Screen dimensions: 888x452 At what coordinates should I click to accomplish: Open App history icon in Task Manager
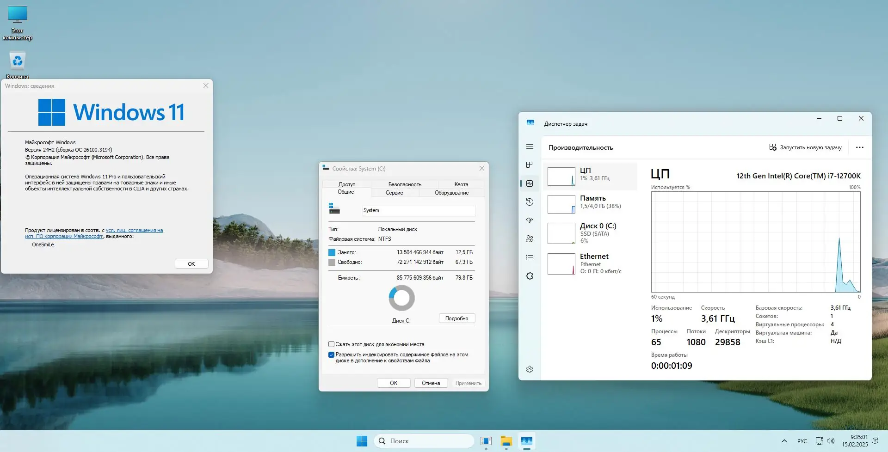(530, 202)
